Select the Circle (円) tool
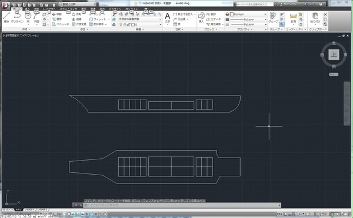 (x=28, y=18)
